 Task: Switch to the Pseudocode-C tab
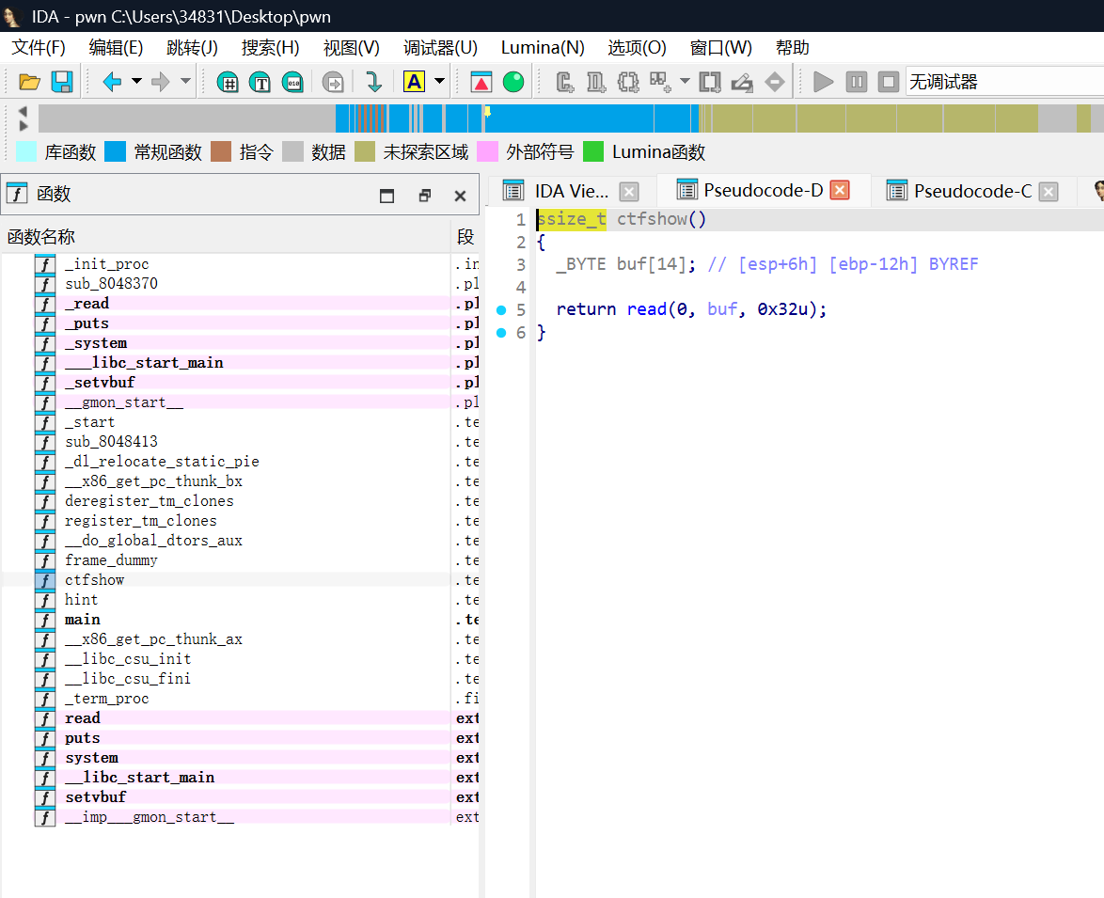tap(973, 192)
